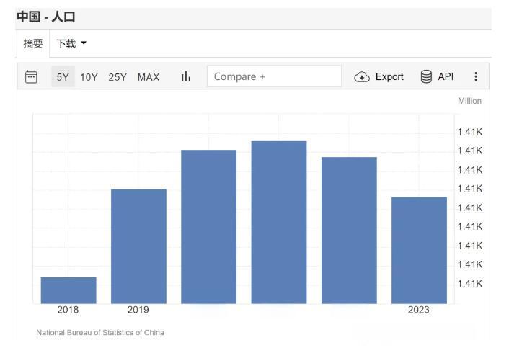Click the 2023 population bar

coord(419,250)
